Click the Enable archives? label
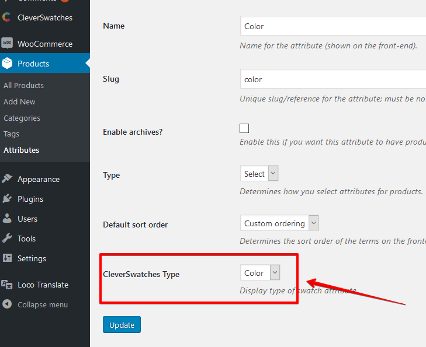Image resolution: width=426 pixels, height=347 pixels. 133,132
